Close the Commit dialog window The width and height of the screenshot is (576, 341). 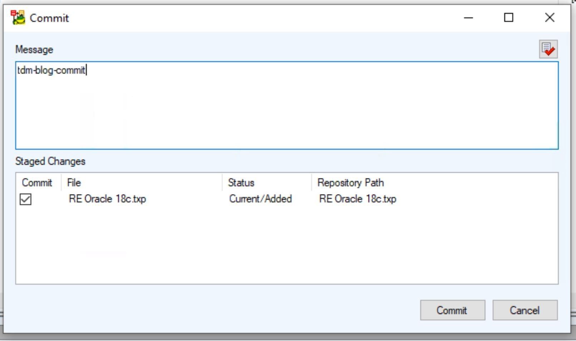550,18
